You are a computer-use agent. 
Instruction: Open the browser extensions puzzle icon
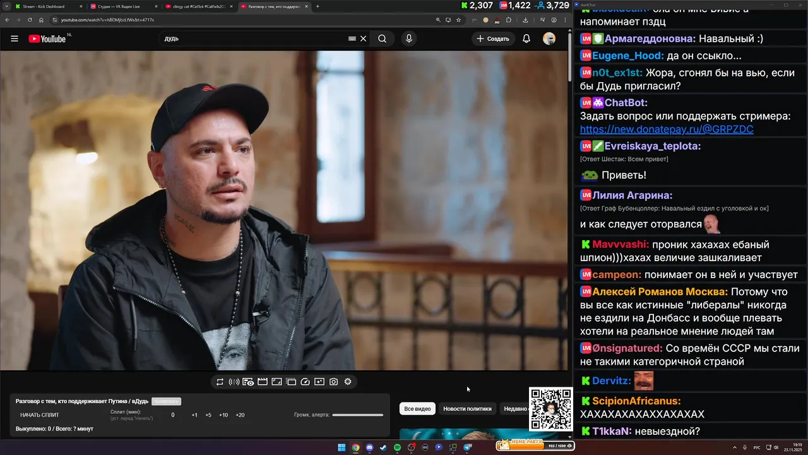click(x=508, y=20)
